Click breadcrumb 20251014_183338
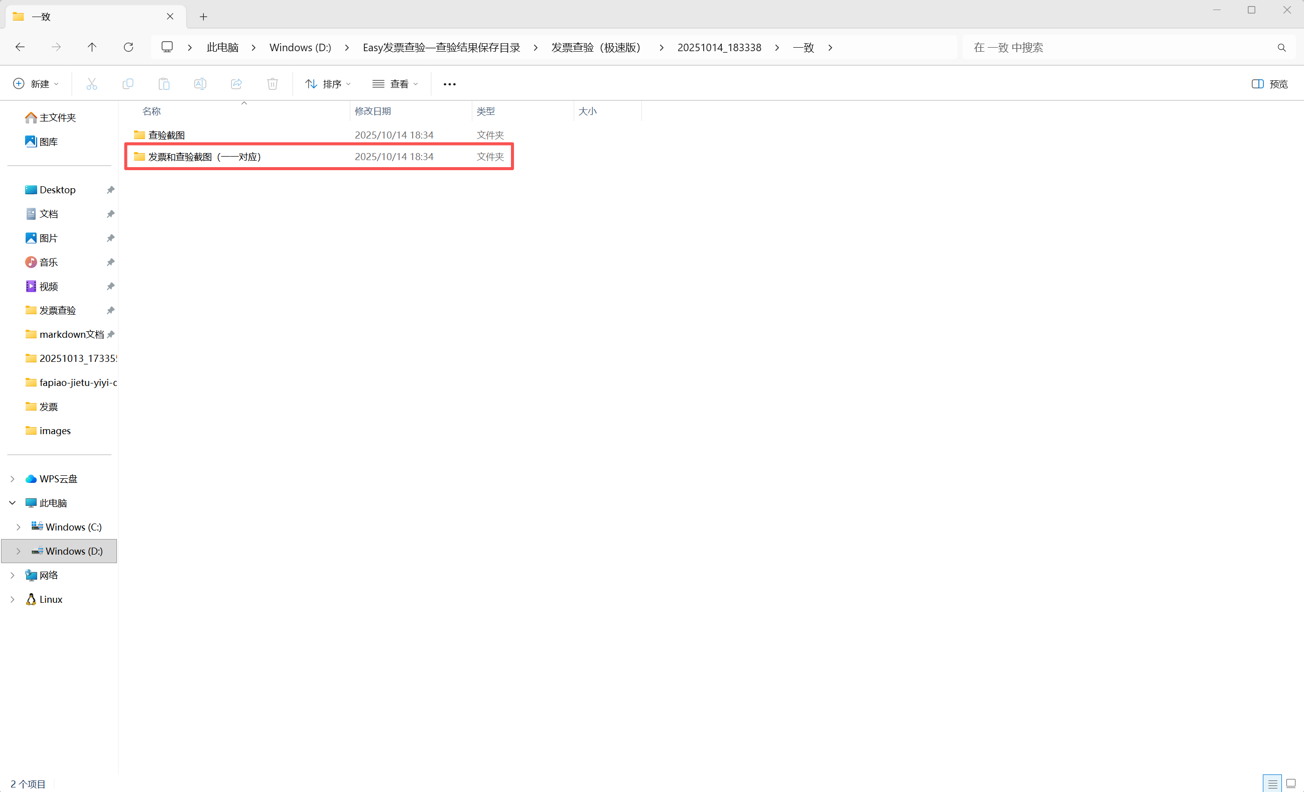The width and height of the screenshot is (1304, 792). pos(719,47)
